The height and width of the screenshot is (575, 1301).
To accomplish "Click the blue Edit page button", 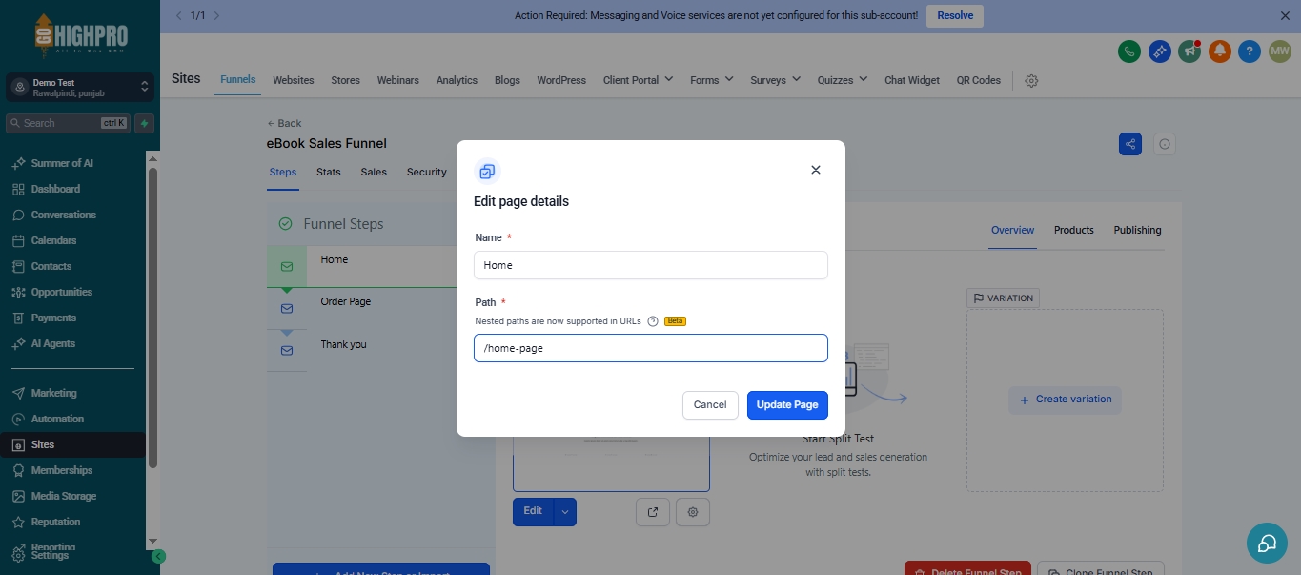I will (x=533, y=511).
